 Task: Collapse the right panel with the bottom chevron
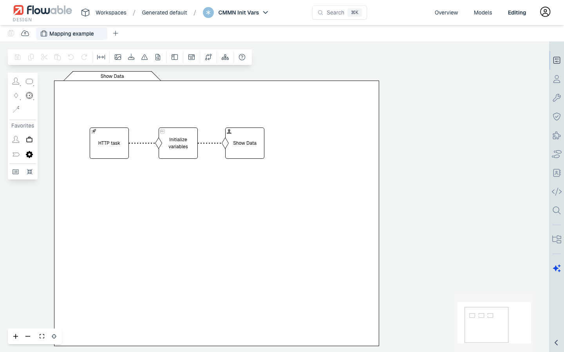pos(556,343)
